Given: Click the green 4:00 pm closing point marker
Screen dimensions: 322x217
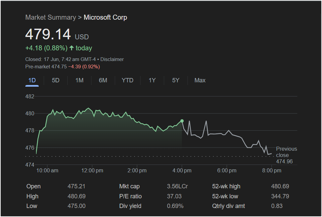Looking at the screenshot, I should pos(182,121).
